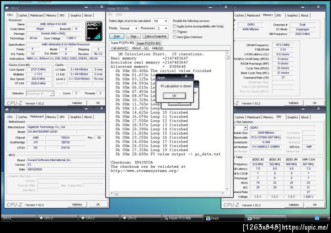Screen dimensions: 331x233
Task: Click the Stop button in Hyper PI
Action: [x=134, y=36]
